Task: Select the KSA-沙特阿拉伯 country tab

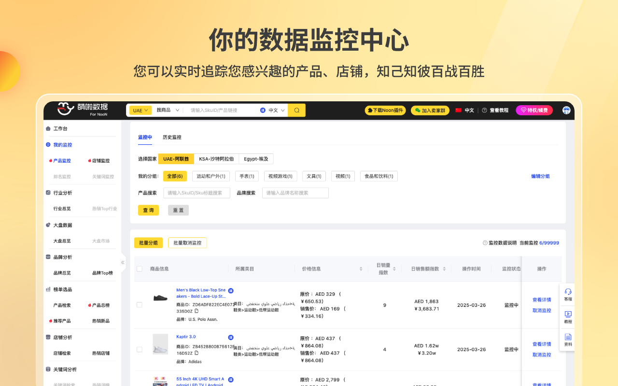Action: coord(216,159)
